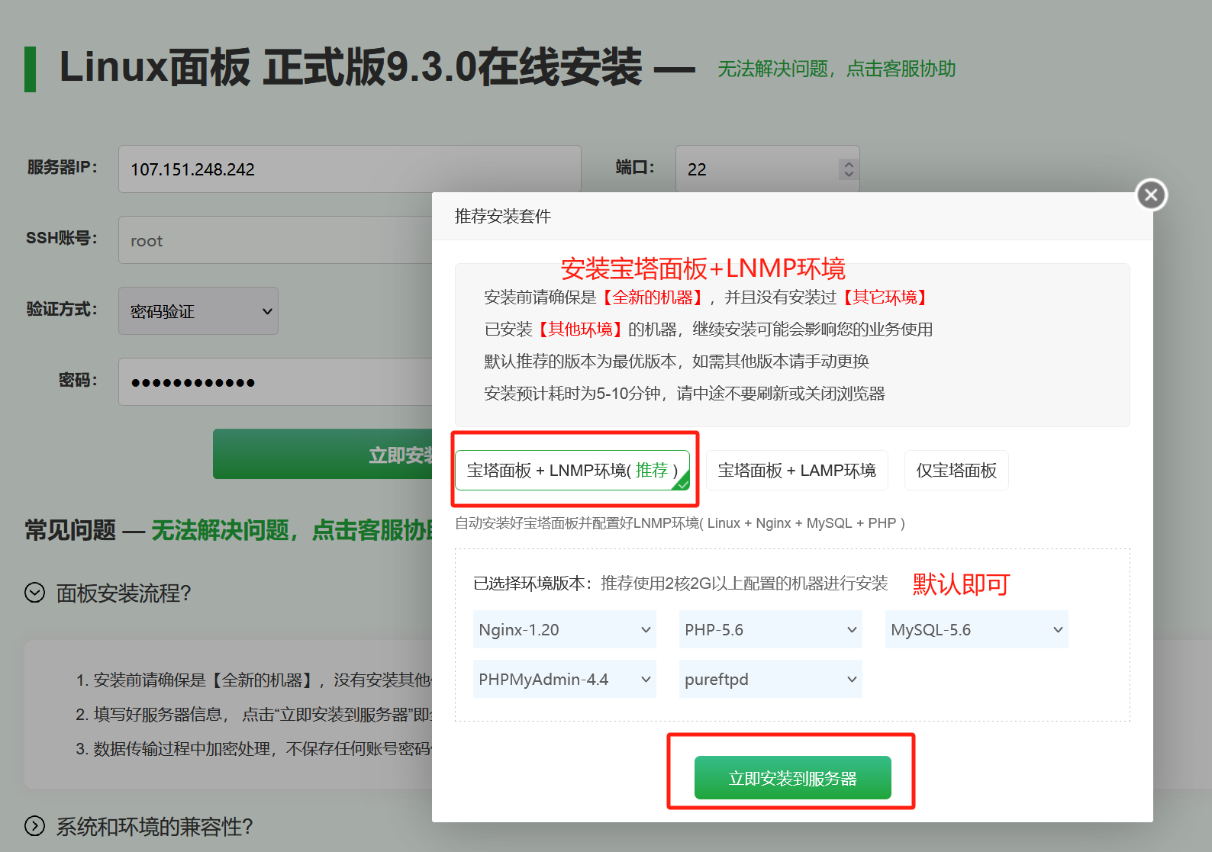Screen dimensions: 1212x852
Task: Choose the 仅宝塔面板 option
Action: point(956,470)
